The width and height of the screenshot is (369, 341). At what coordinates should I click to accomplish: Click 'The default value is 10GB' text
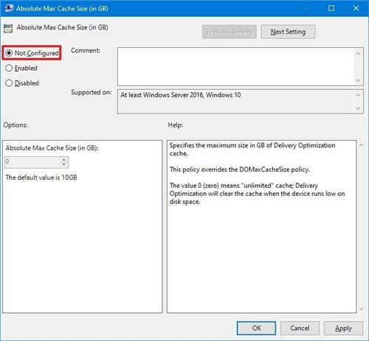41,177
